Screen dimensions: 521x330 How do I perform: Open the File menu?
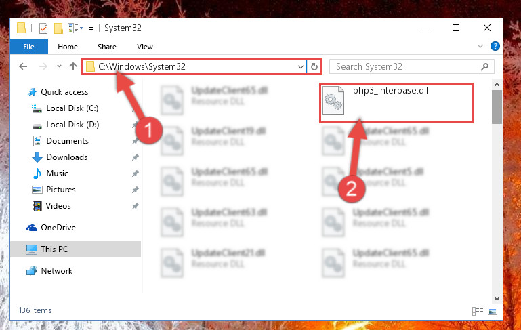tap(29, 47)
